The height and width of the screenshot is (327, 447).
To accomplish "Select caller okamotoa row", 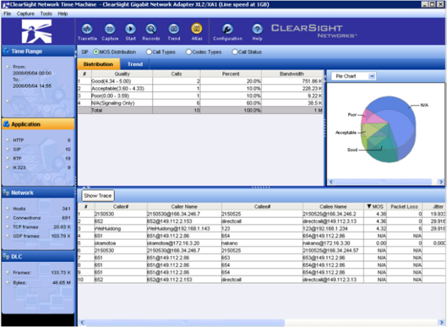I will [x=262, y=243].
